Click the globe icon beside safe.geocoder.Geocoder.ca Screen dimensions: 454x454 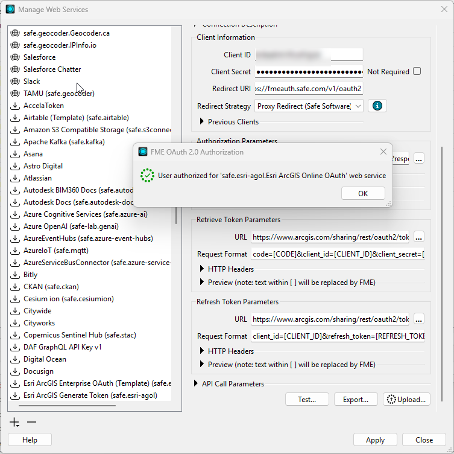[15, 33]
